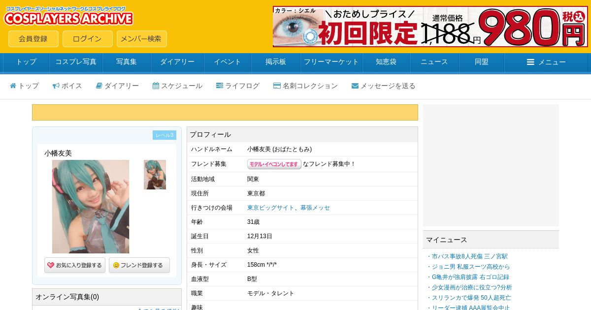This screenshot has height=310, width=591.
Task: Open イベント navigation tab
Action: tap(228, 62)
